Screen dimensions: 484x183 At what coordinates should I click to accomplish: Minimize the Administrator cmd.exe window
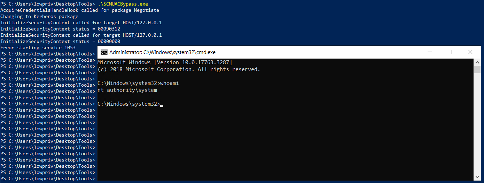point(429,52)
